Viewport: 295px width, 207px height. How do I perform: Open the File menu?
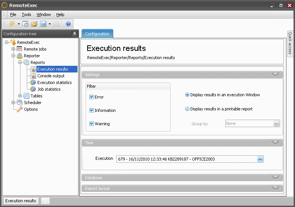coord(13,14)
